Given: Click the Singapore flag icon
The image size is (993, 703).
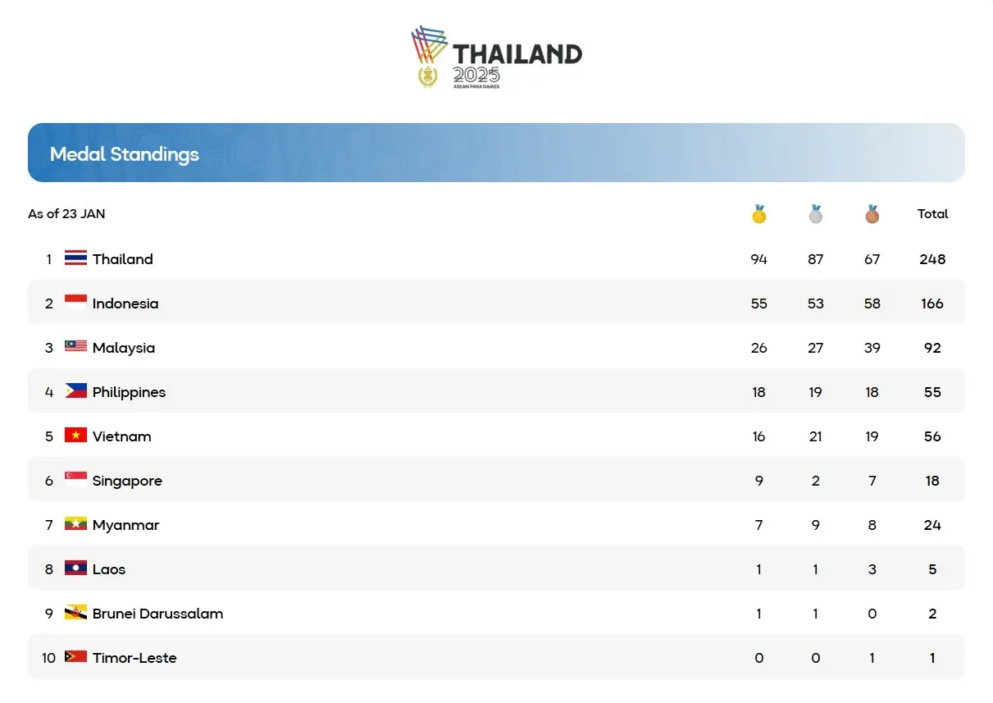Looking at the screenshot, I should [75, 480].
